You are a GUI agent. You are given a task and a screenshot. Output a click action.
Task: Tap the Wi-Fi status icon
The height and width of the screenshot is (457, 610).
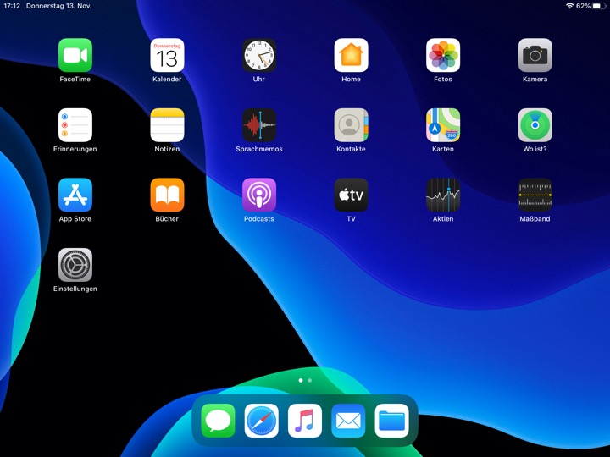tap(570, 6)
